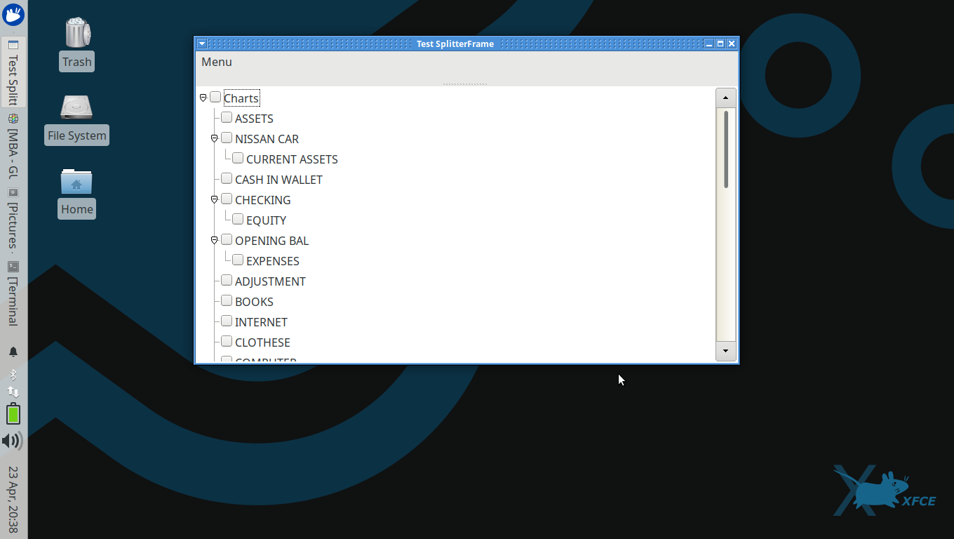Select the CLOTHESE tree label
Screen dimensions: 954x539
pyautogui.click(x=262, y=342)
